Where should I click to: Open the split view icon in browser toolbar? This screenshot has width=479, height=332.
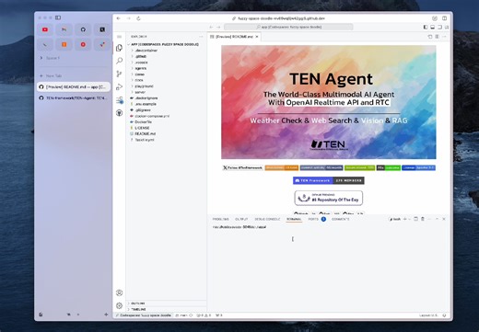(x=444, y=18)
